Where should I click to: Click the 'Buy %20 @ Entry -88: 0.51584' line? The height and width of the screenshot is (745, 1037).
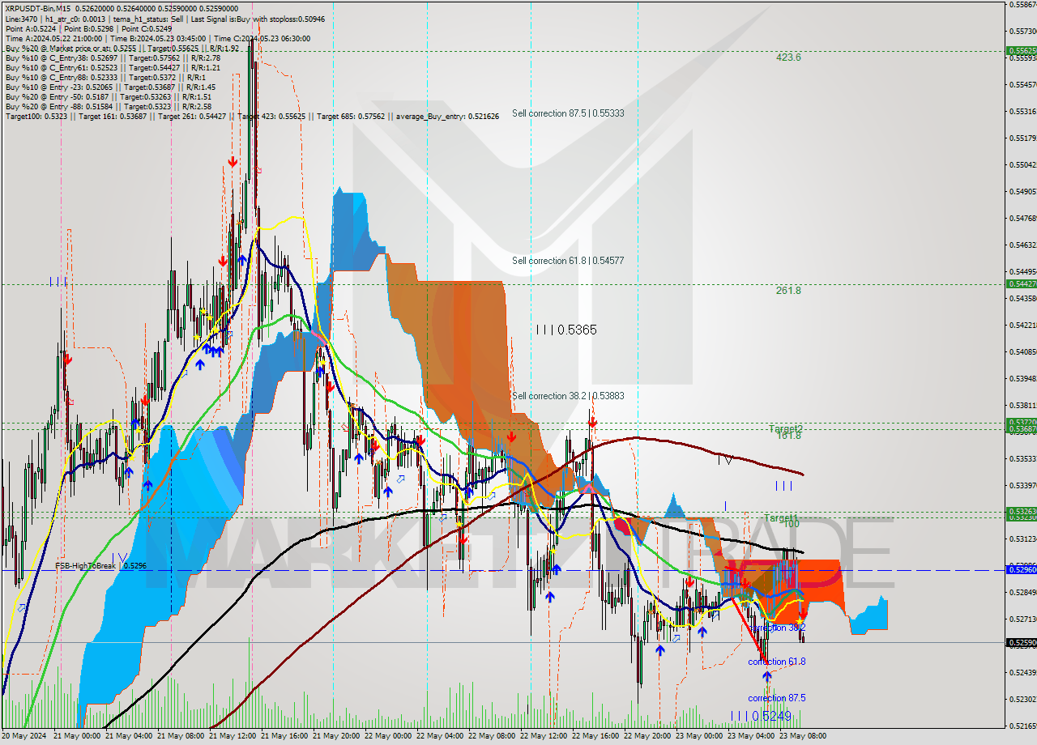(109, 106)
